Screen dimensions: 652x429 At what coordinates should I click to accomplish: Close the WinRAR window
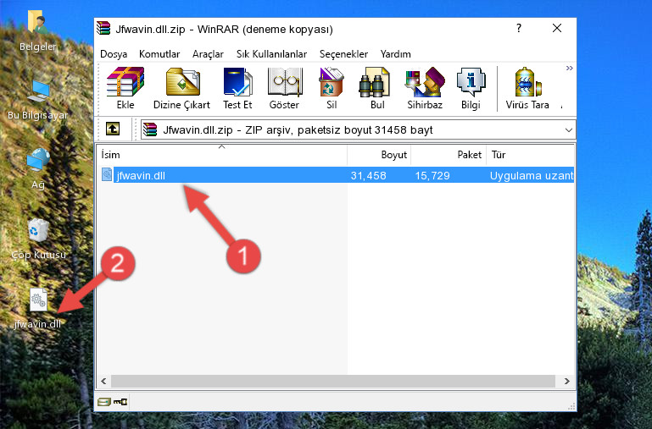[x=557, y=28]
